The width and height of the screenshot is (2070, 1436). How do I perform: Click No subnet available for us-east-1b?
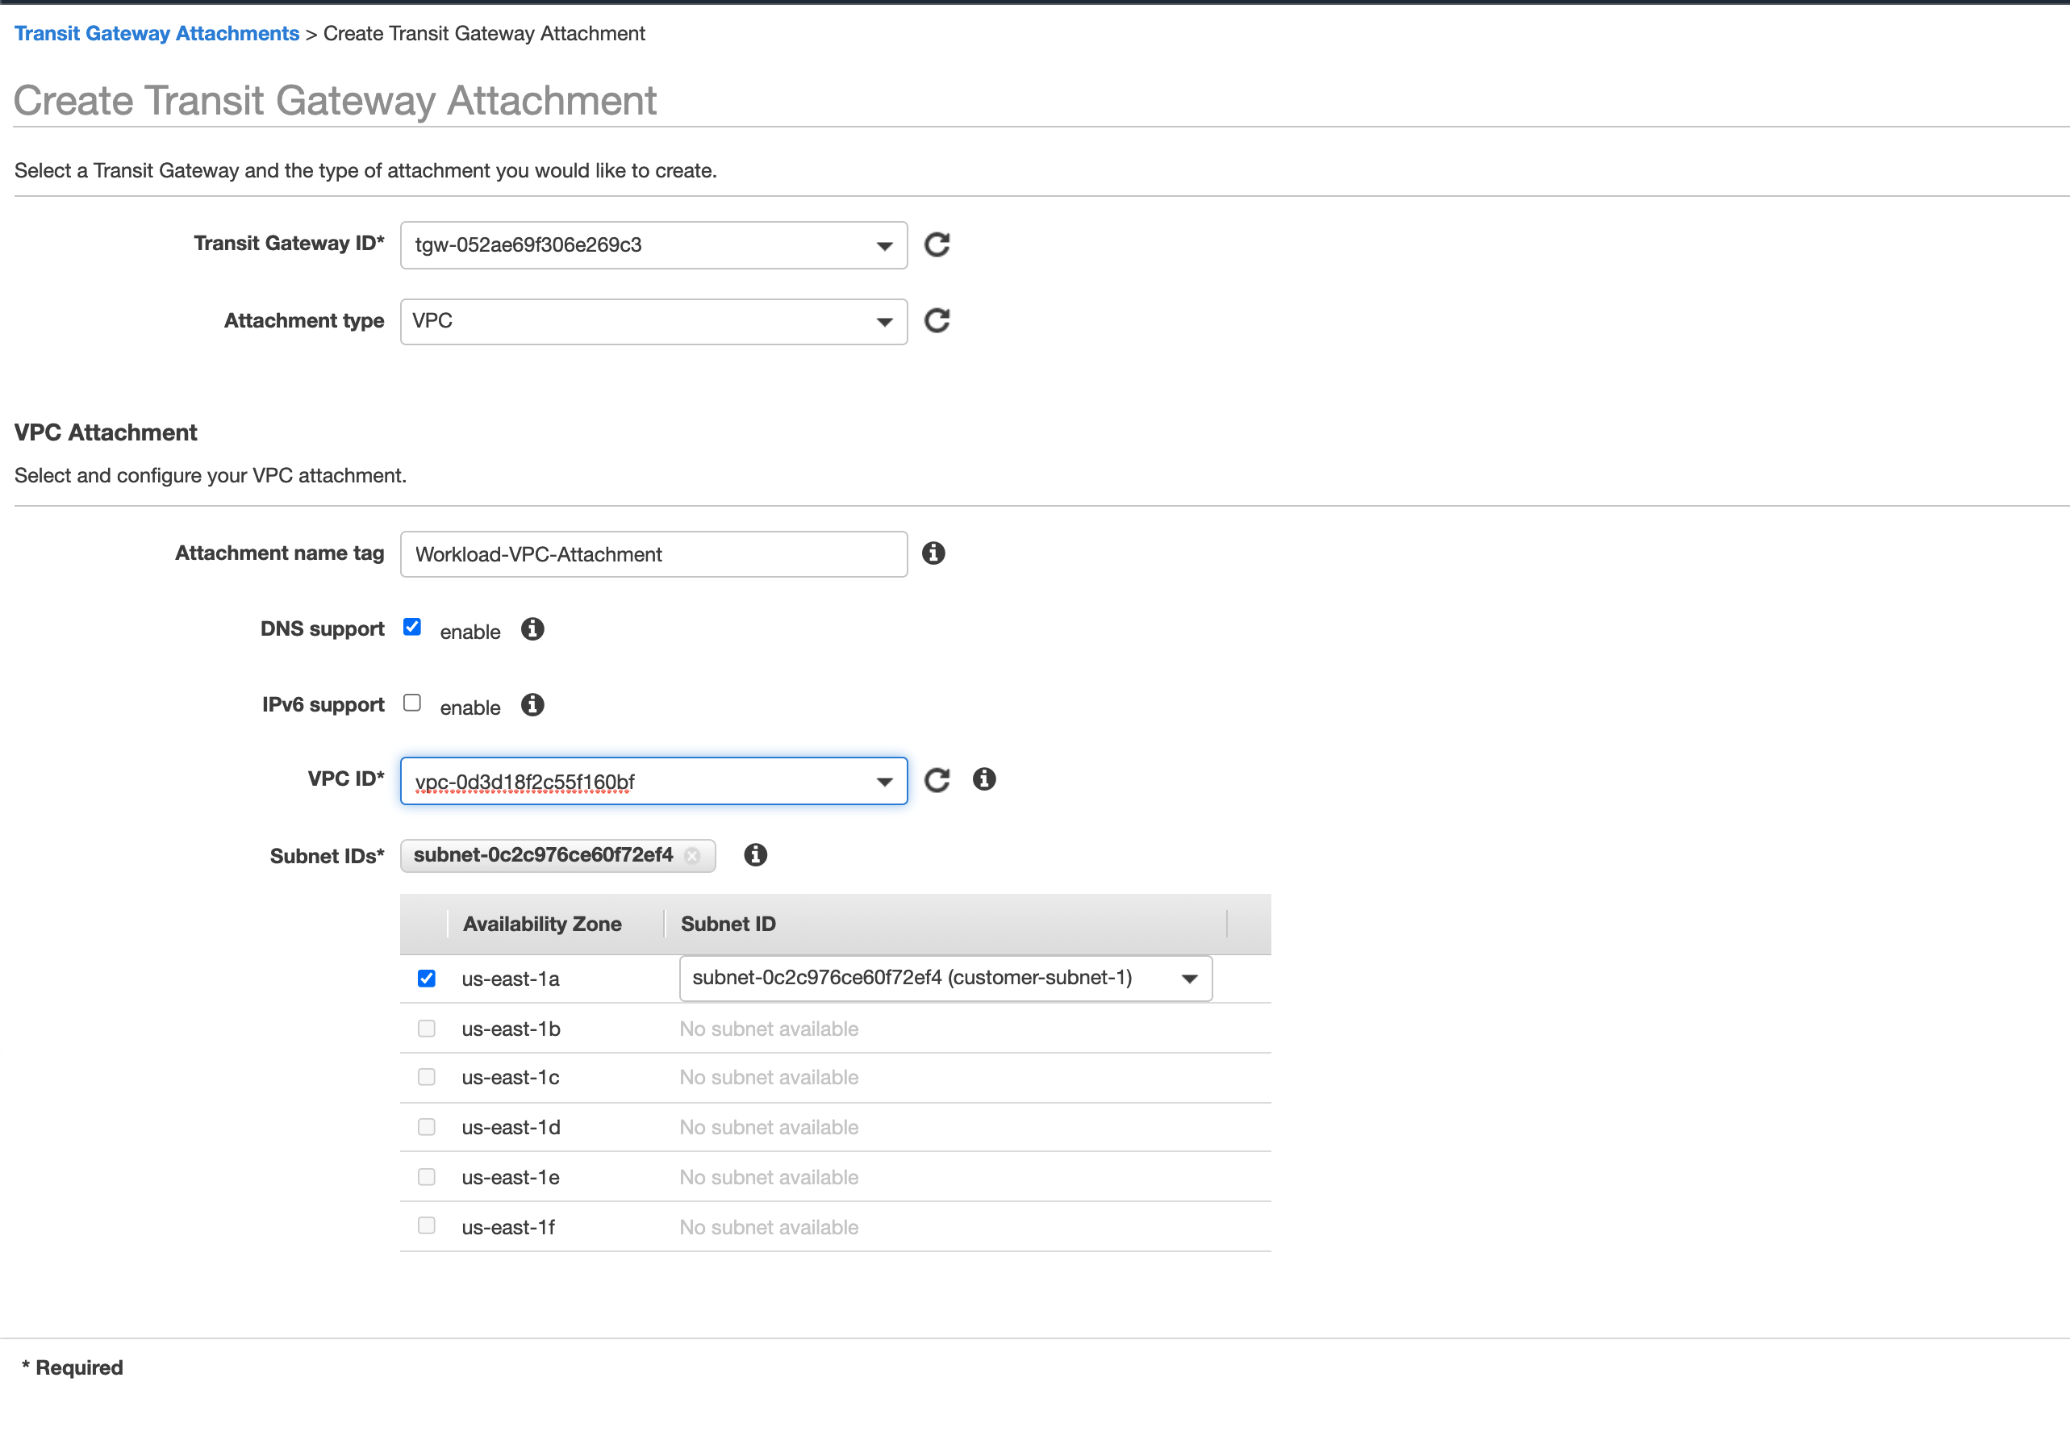(x=769, y=1029)
